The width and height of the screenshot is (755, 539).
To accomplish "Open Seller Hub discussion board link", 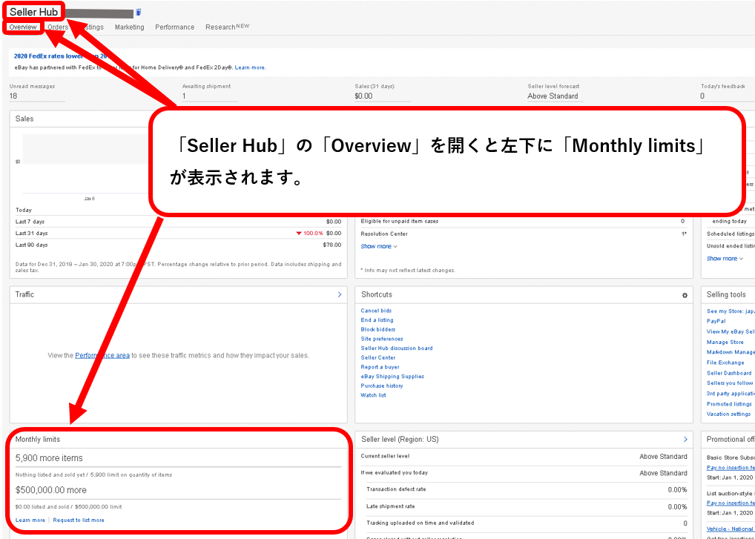I will pos(397,348).
